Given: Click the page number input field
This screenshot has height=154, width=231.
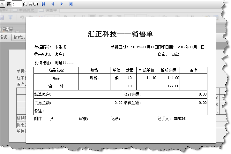Looking at the screenshot, I should pyautogui.click(x=17, y=4).
